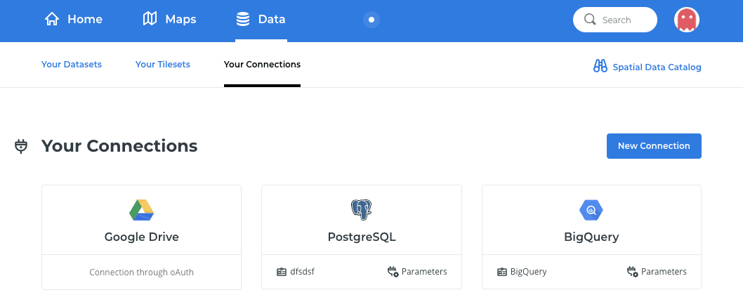Click the 'Connection through oAuth' text
Screen dimensions: 743x302
tap(142, 272)
